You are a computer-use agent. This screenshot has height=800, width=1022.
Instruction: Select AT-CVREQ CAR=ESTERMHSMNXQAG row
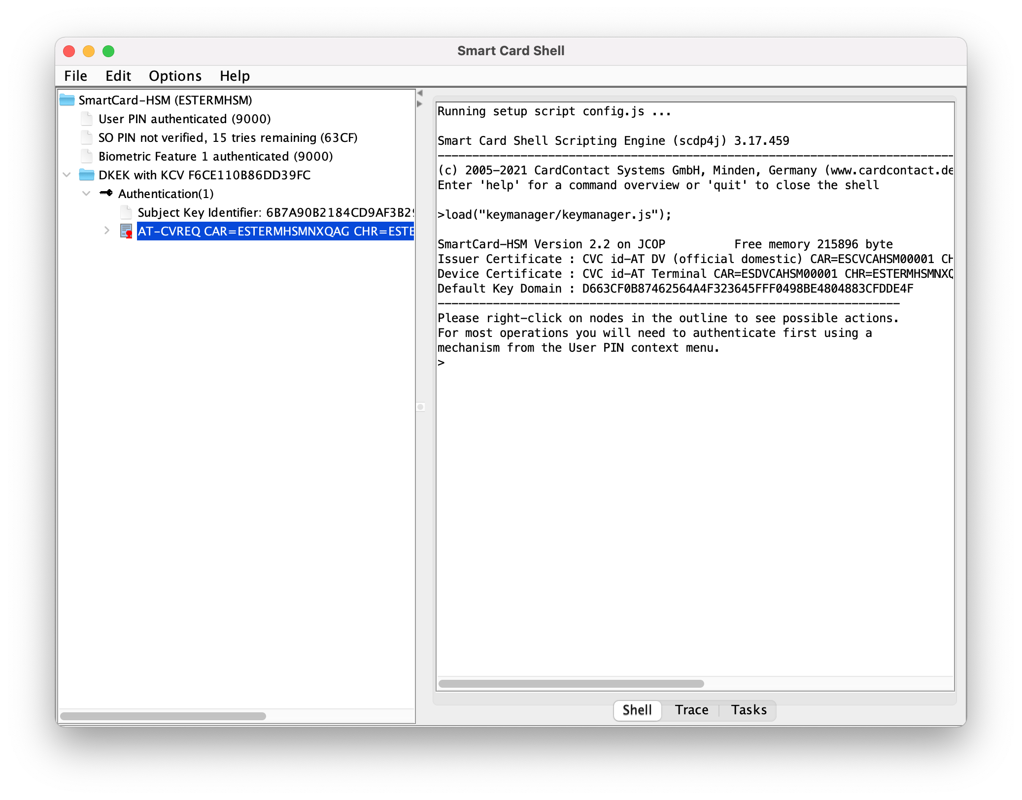click(275, 231)
